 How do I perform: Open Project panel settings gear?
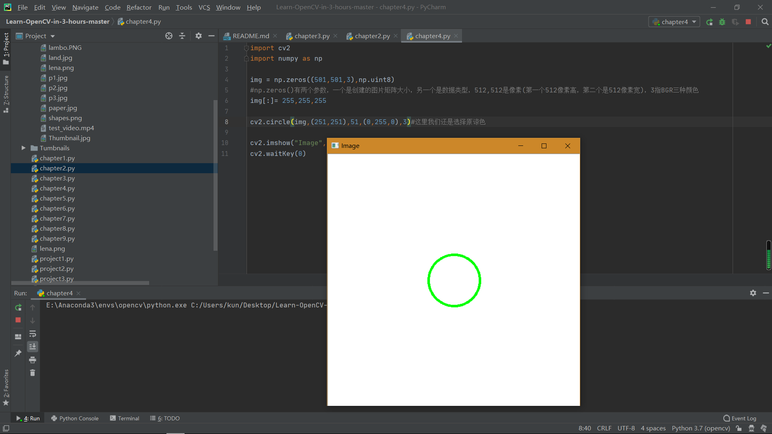[x=198, y=36]
